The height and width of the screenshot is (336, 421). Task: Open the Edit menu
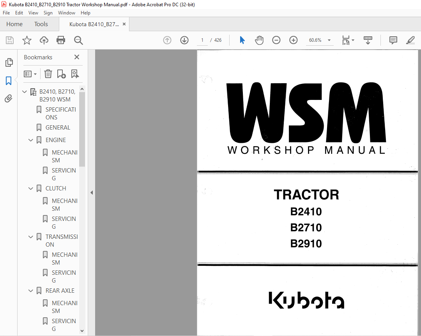(19, 12)
